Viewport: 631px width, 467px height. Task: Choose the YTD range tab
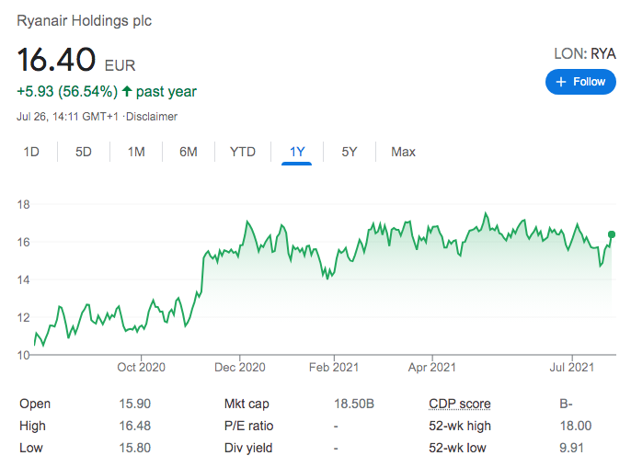click(x=243, y=152)
